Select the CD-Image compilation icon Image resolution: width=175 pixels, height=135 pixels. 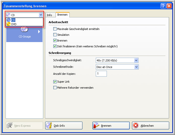pos(24,29)
